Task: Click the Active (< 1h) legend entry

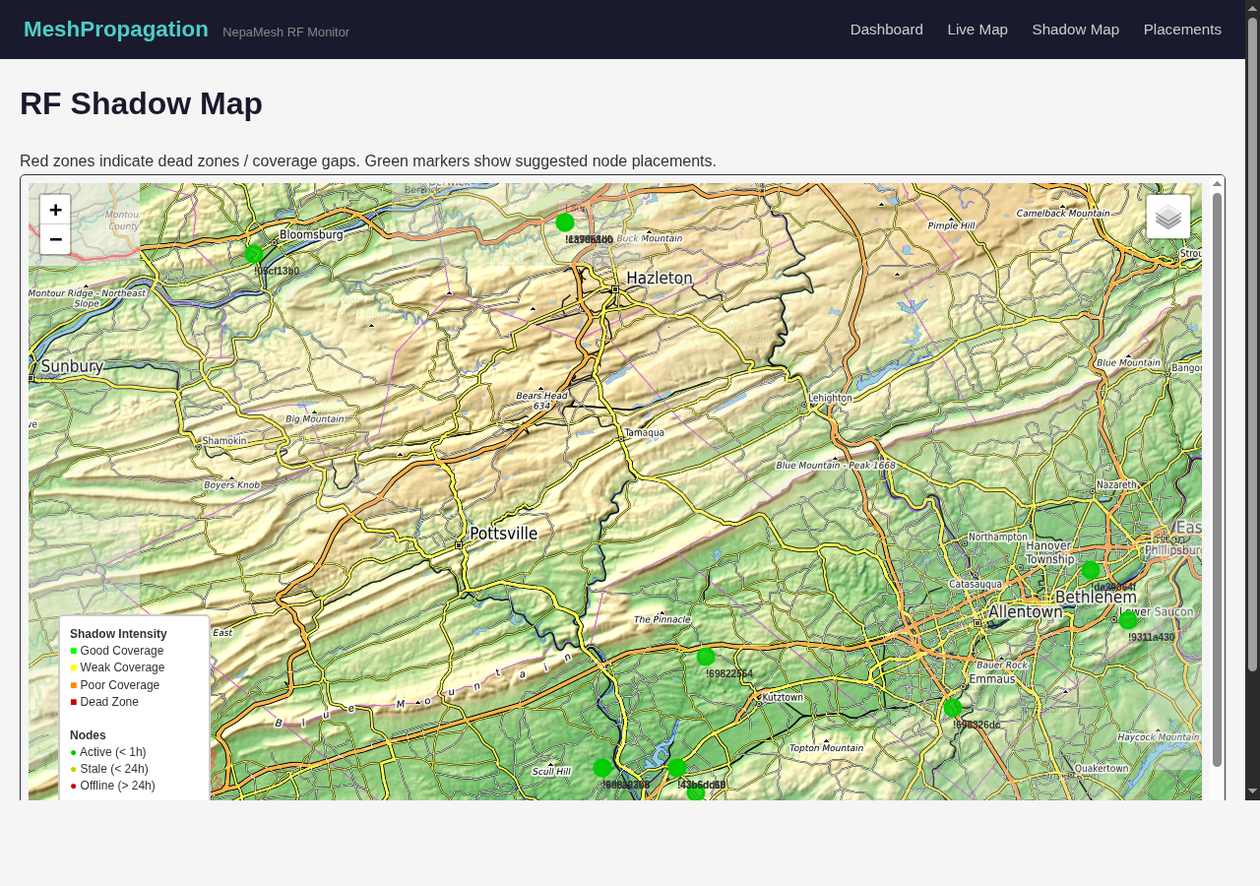Action: pyautogui.click(x=108, y=752)
